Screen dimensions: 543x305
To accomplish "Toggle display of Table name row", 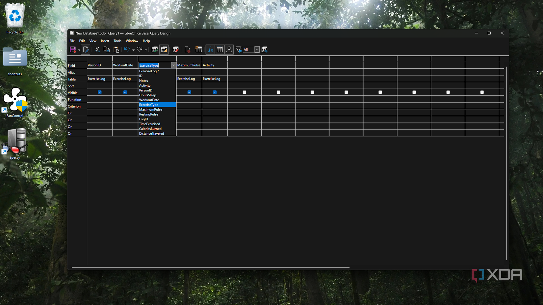I will pyautogui.click(x=220, y=49).
